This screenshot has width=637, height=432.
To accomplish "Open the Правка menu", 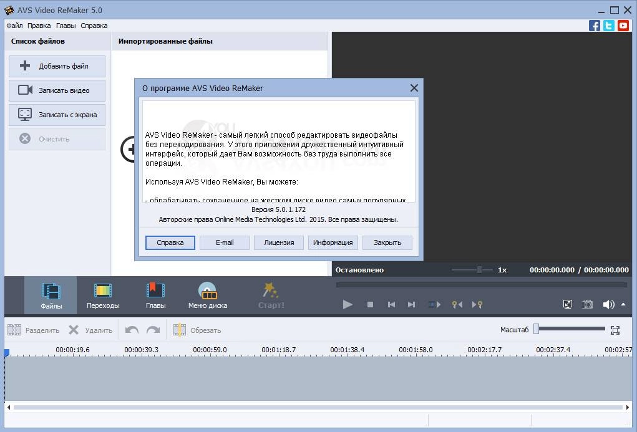I will tap(39, 26).
